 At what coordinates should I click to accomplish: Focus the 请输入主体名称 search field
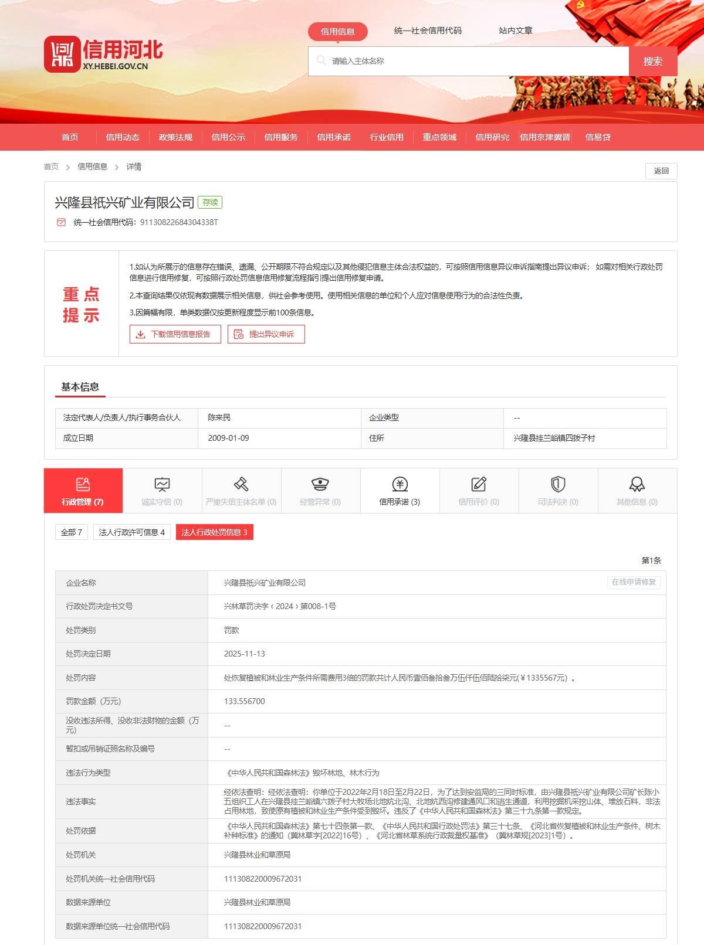(469, 61)
